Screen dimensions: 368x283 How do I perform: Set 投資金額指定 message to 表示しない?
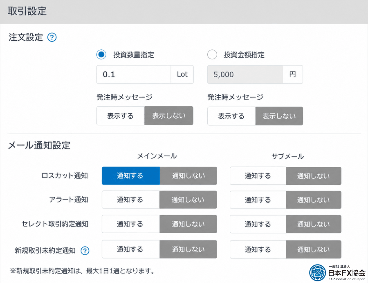279,116
